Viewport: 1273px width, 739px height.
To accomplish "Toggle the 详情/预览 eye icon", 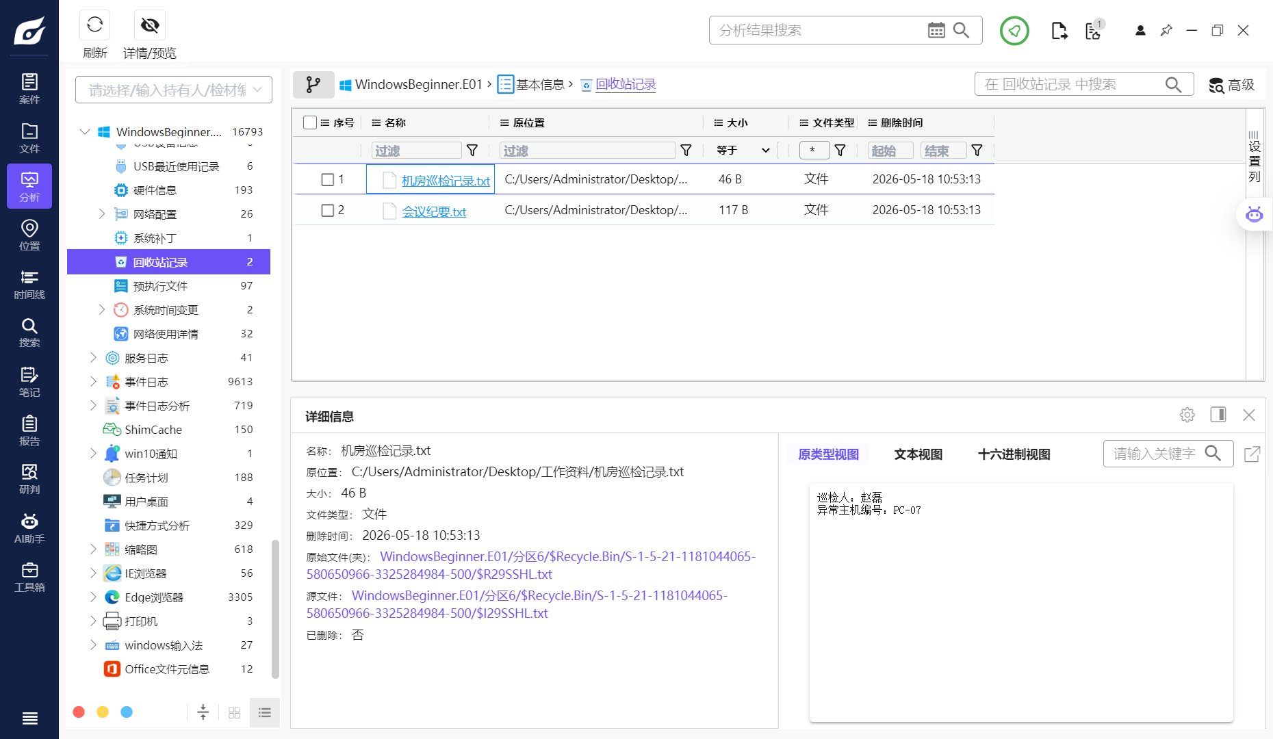I will coord(150,25).
